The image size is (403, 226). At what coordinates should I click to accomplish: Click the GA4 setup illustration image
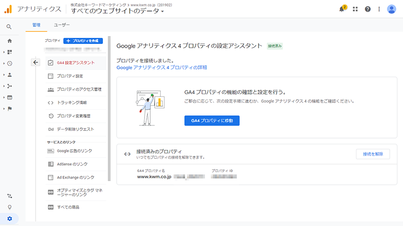click(x=151, y=108)
